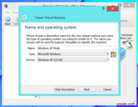Click the partially hidden Settings gear icon
Screen dimensions: 138x107
[17, 19]
